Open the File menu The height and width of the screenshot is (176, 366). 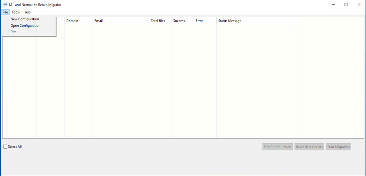tap(5, 12)
